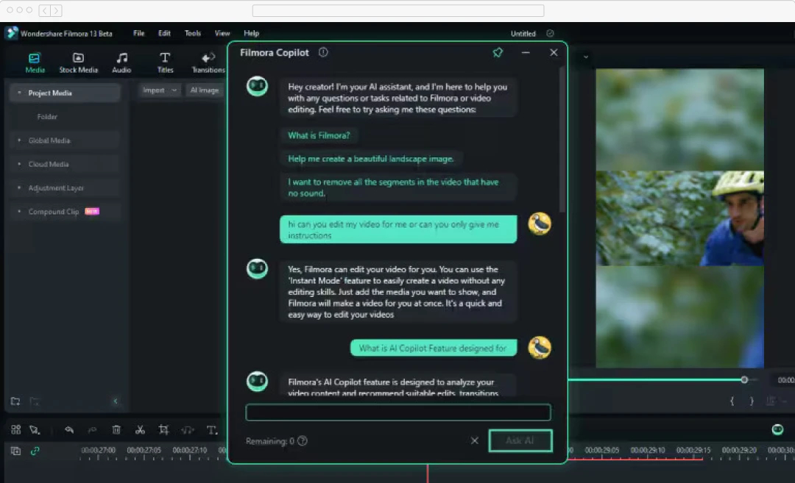
Task: Pin the Filmora Copilot window
Action: pyautogui.click(x=498, y=53)
